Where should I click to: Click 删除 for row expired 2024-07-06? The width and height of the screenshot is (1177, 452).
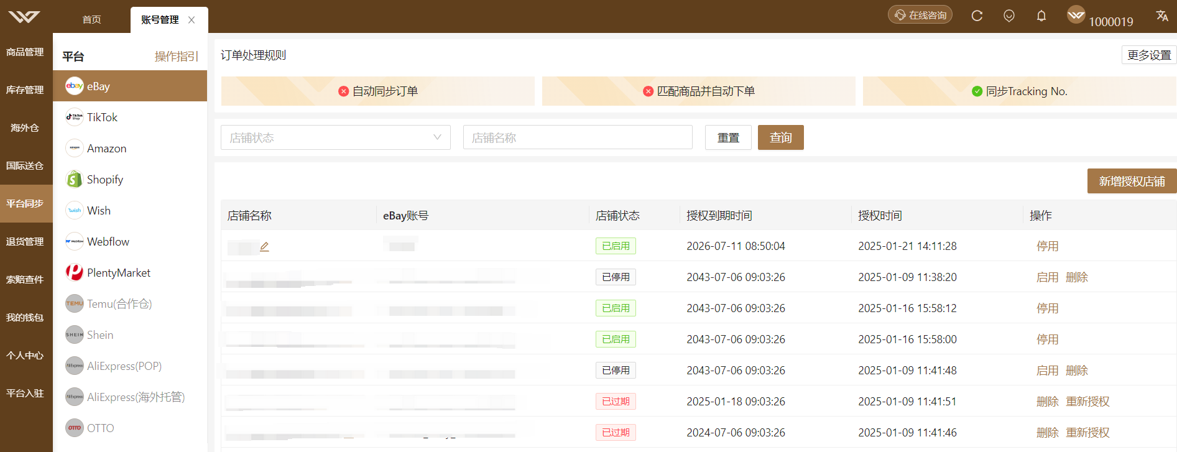coord(1048,433)
